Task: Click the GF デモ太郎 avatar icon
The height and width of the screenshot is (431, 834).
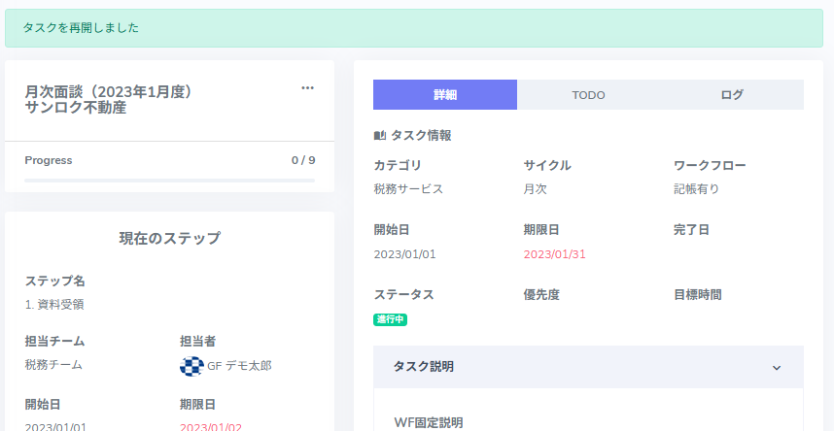Action: (x=191, y=366)
